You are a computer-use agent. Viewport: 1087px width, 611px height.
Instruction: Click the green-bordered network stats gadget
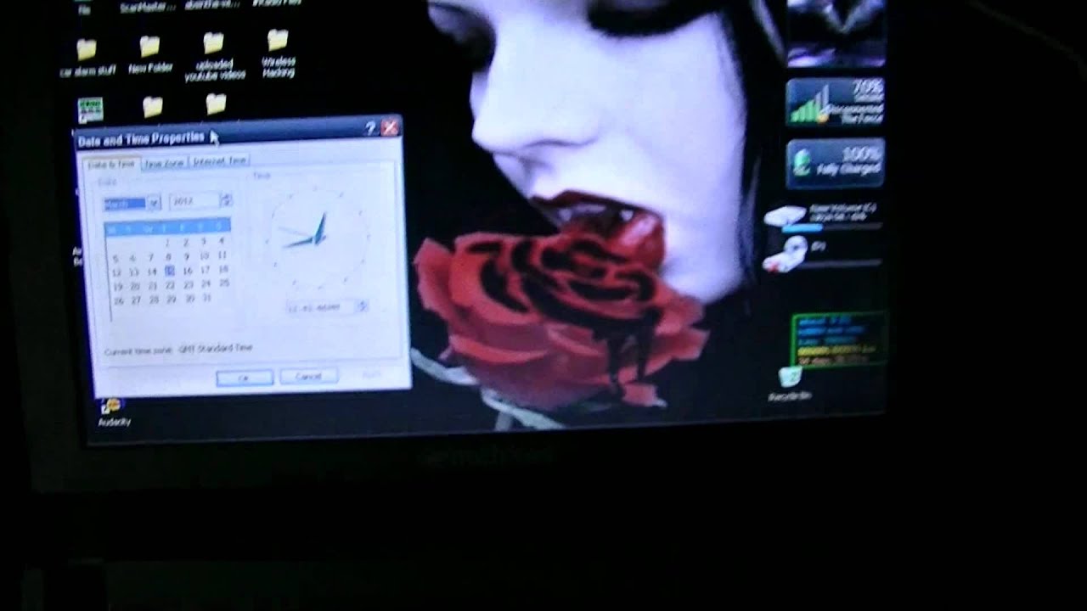839,339
